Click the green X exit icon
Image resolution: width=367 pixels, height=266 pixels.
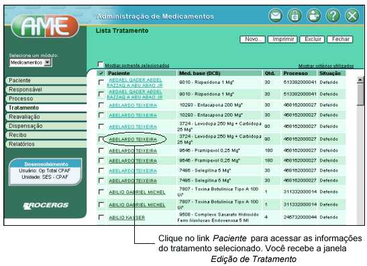(352, 16)
